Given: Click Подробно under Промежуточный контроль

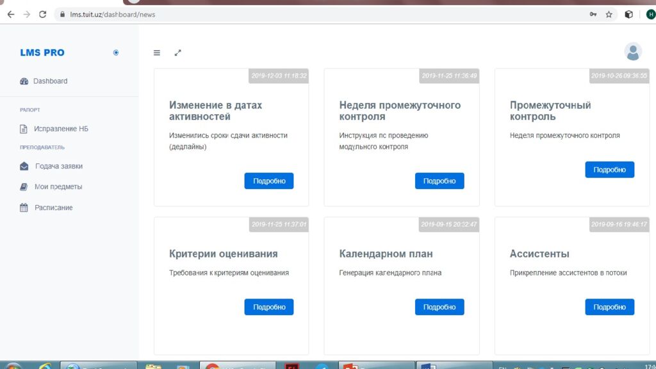Looking at the screenshot, I should (609, 170).
